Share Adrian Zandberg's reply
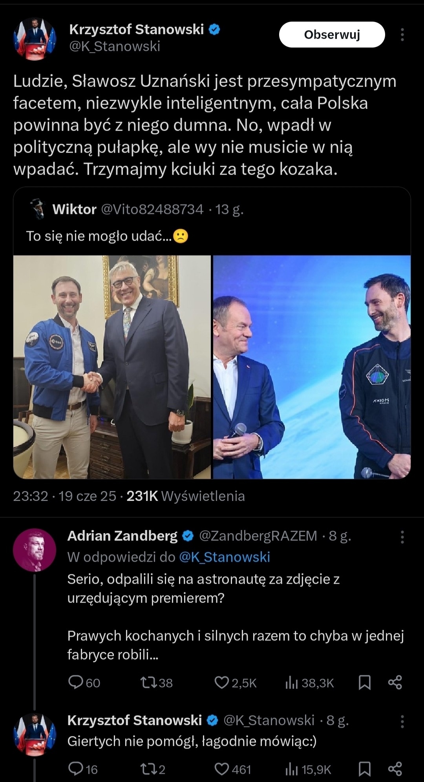The width and height of the screenshot is (424, 782). tap(395, 683)
